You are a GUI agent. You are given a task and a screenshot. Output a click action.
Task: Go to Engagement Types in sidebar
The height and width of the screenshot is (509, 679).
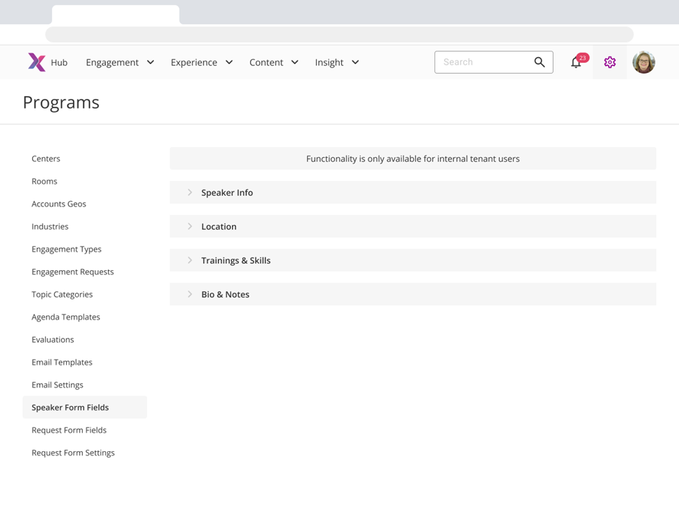66,249
